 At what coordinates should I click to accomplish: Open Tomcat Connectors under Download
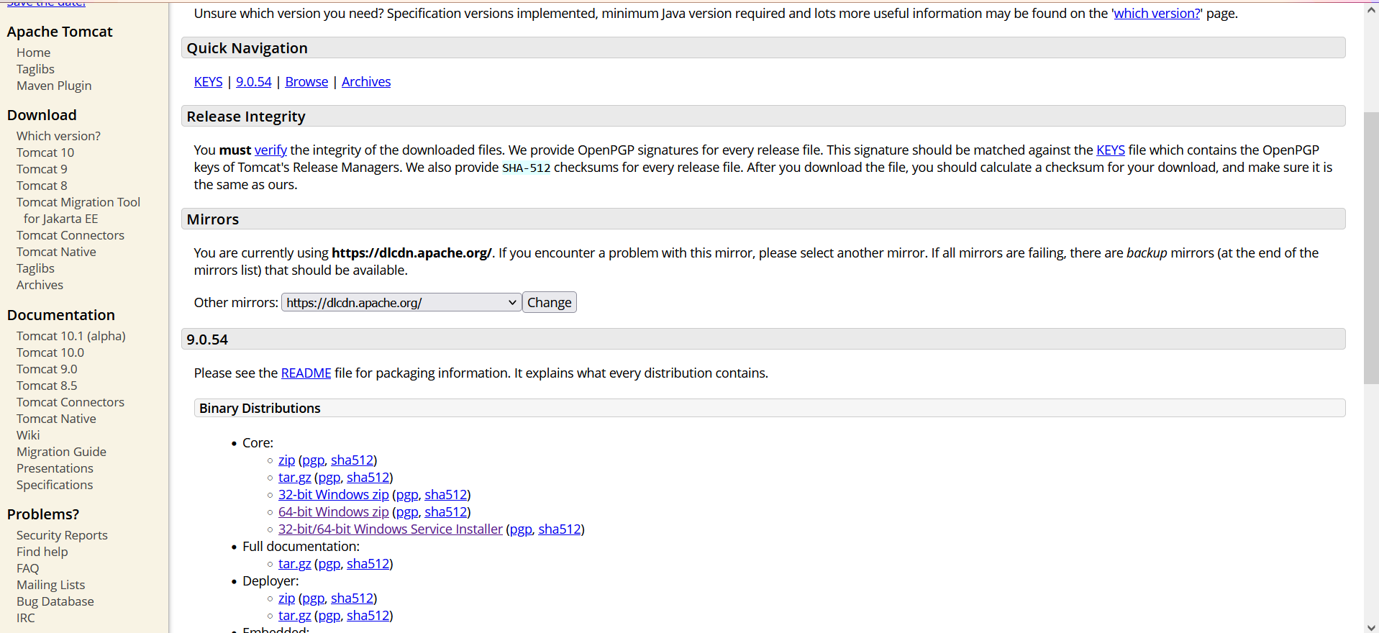click(x=70, y=235)
